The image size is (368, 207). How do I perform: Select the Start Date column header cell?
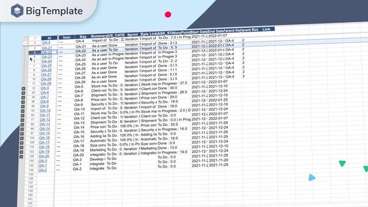pos(199,32)
